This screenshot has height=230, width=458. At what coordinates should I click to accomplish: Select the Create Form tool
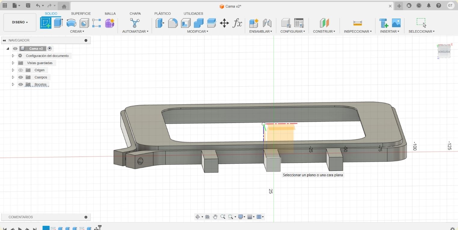tap(110, 23)
